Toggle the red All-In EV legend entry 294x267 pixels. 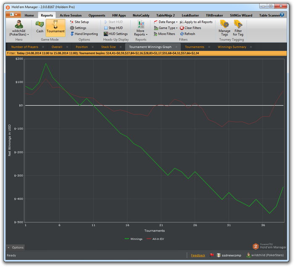pyautogui.click(x=155, y=239)
